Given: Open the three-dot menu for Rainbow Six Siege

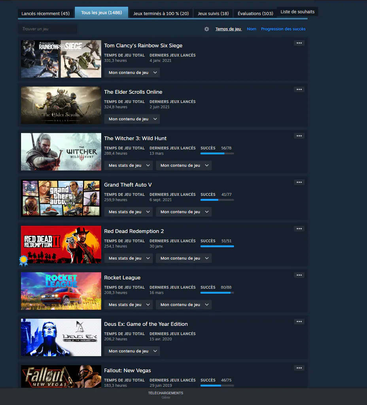Looking at the screenshot, I should click(299, 43).
